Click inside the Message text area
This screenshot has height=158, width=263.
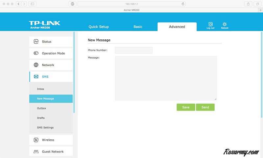tap(166, 78)
